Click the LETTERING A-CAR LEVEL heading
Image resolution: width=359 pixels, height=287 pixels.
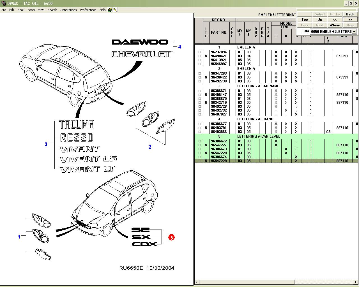pyautogui.click(x=259, y=136)
